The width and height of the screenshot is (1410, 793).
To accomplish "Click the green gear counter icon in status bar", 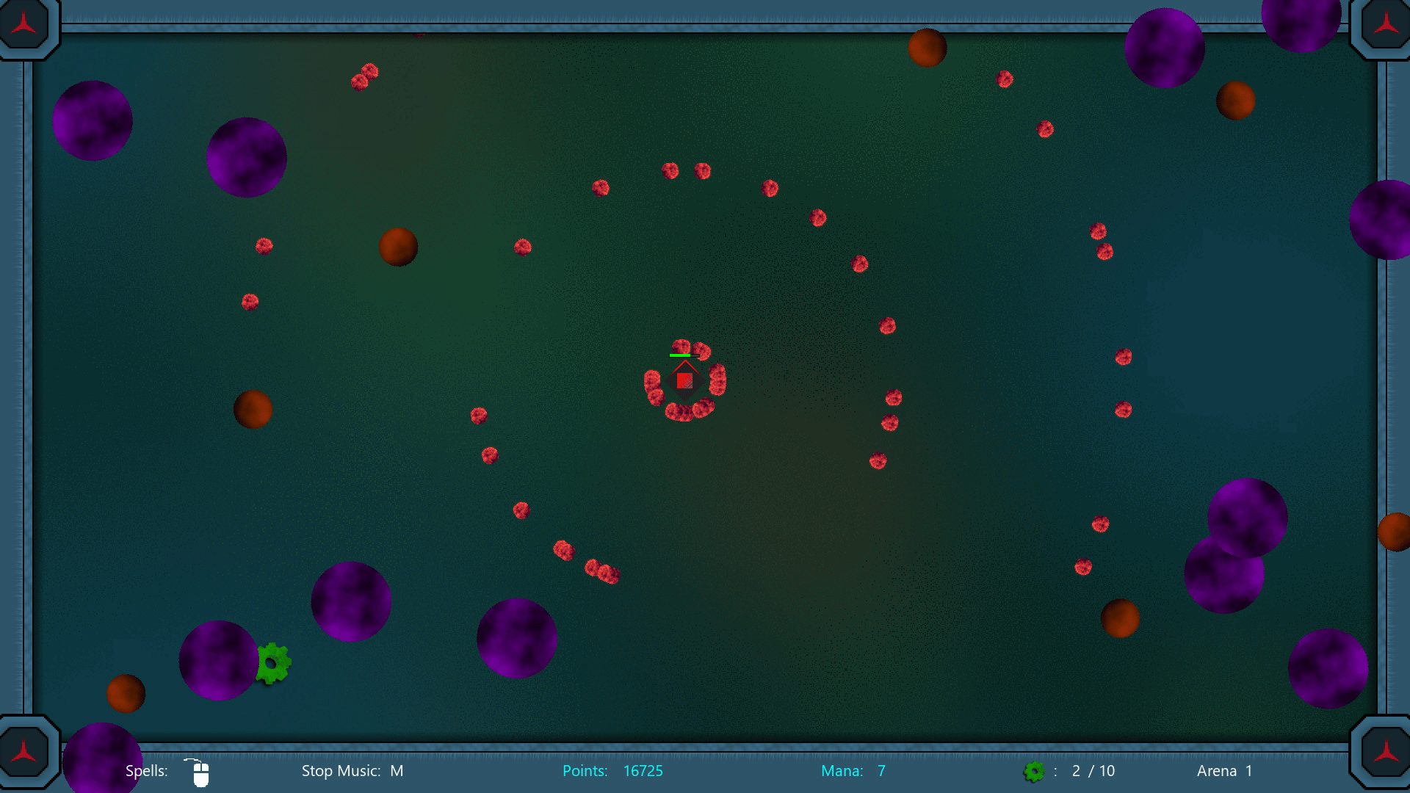I will pos(1034,771).
